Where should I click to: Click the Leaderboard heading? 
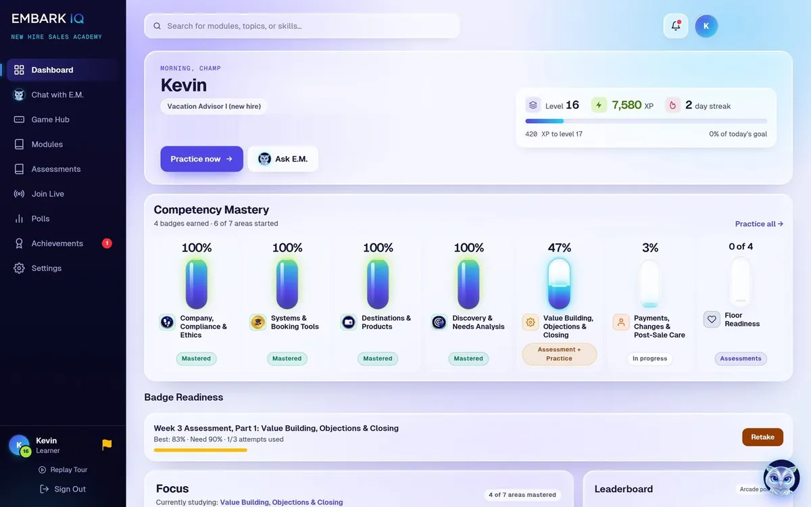[x=624, y=489]
